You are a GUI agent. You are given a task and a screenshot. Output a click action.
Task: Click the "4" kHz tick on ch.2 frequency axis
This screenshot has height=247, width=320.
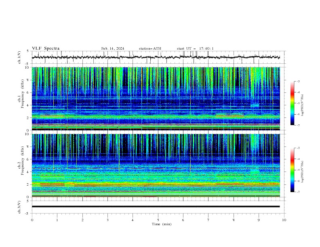tap(28, 172)
